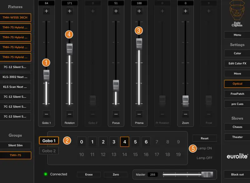This screenshot has width=250, height=183.
Task: Increase Focus value with plus button
Action: tap(116, 11)
